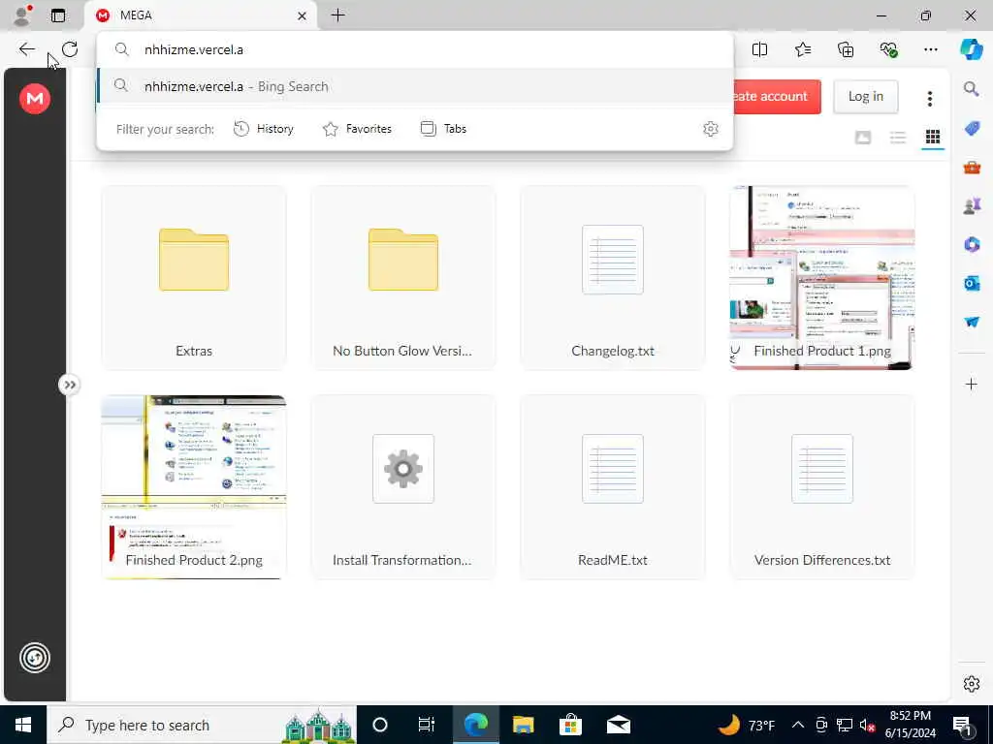The image size is (993, 744).
Task: Open Mail app from taskbar
Action: point(618,725)
